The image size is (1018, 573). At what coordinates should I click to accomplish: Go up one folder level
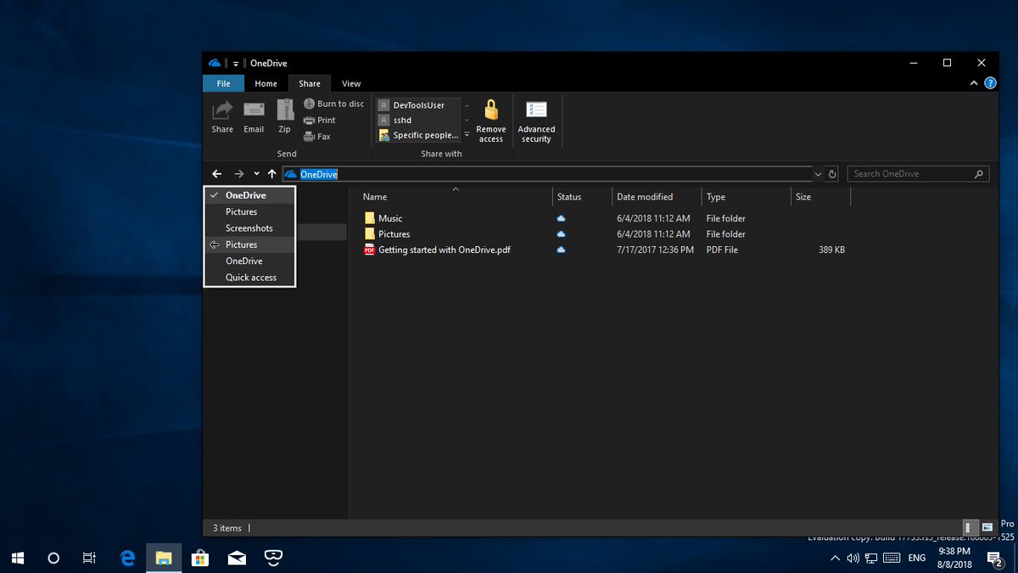pos(271,174)
